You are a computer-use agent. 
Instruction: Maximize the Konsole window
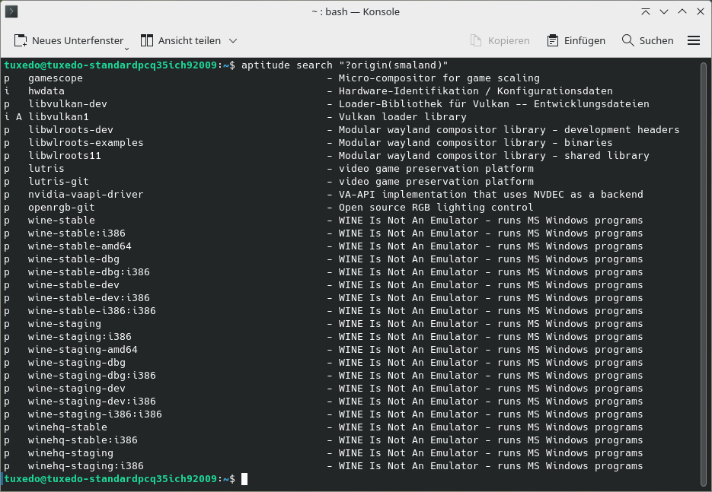tap(682, 12)
